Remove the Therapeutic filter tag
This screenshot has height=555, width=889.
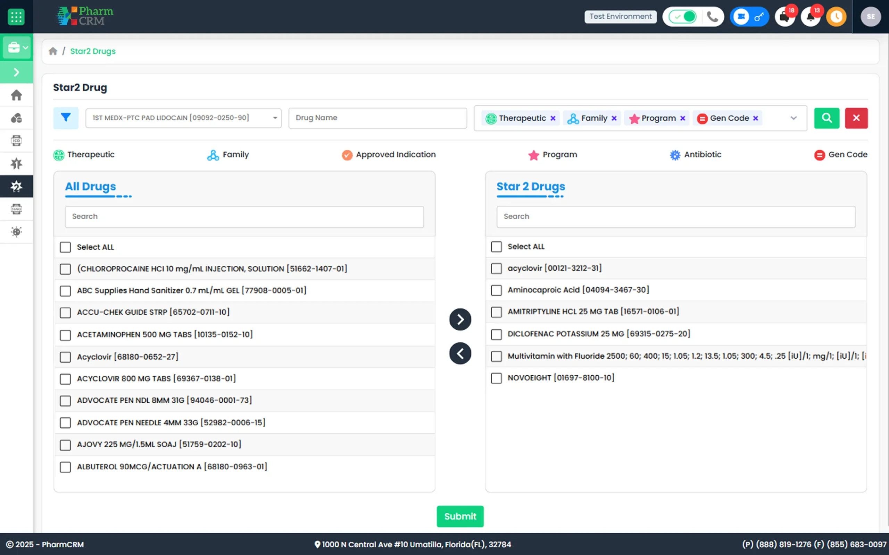(553, 118)
